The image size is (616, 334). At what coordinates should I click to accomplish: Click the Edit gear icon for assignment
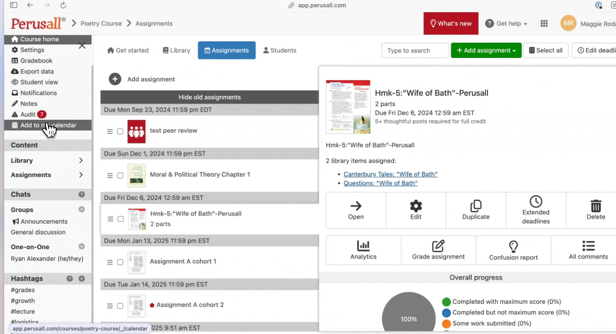pos(416,206)
